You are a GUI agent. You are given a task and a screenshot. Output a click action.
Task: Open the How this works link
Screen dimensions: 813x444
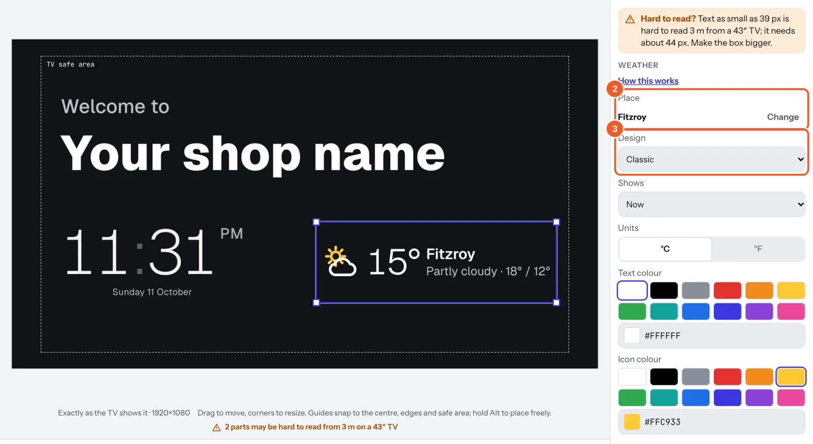coord(648,81)
